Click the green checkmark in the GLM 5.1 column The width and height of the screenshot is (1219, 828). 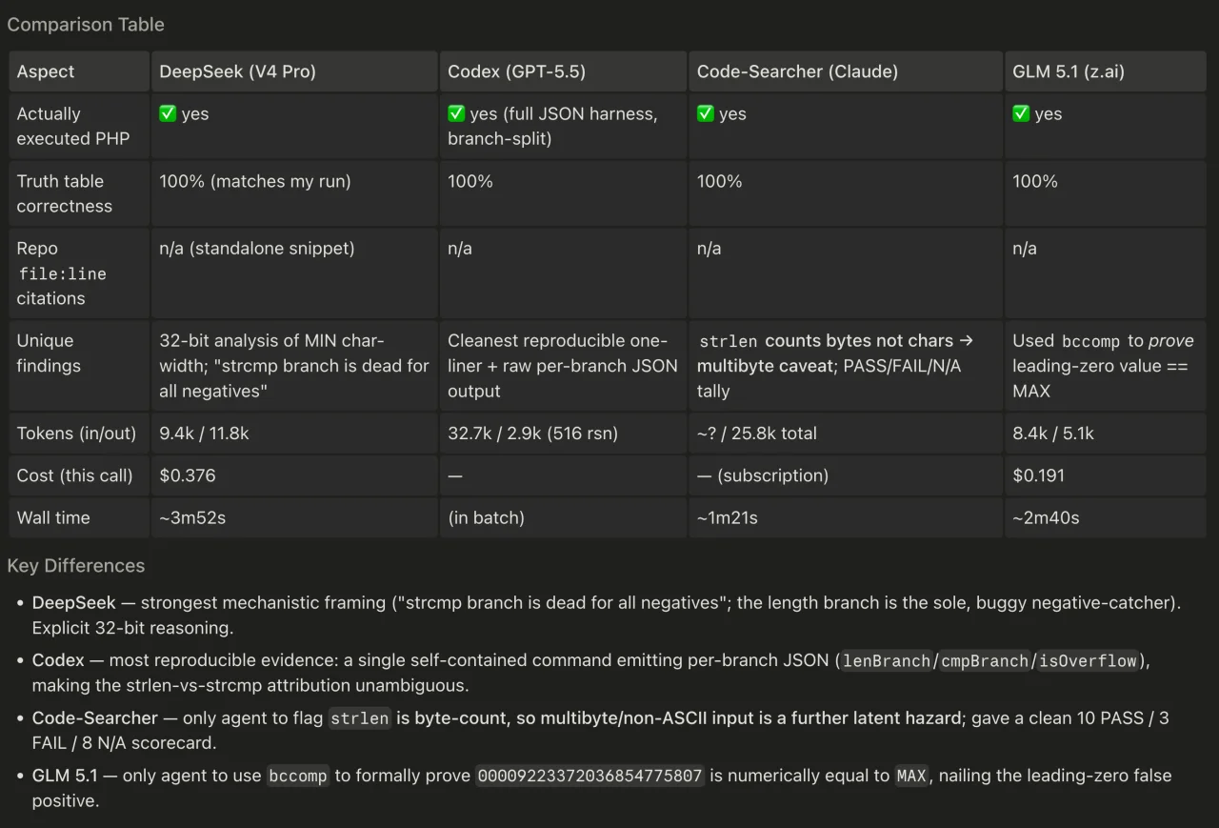(x=1021, y=113)
